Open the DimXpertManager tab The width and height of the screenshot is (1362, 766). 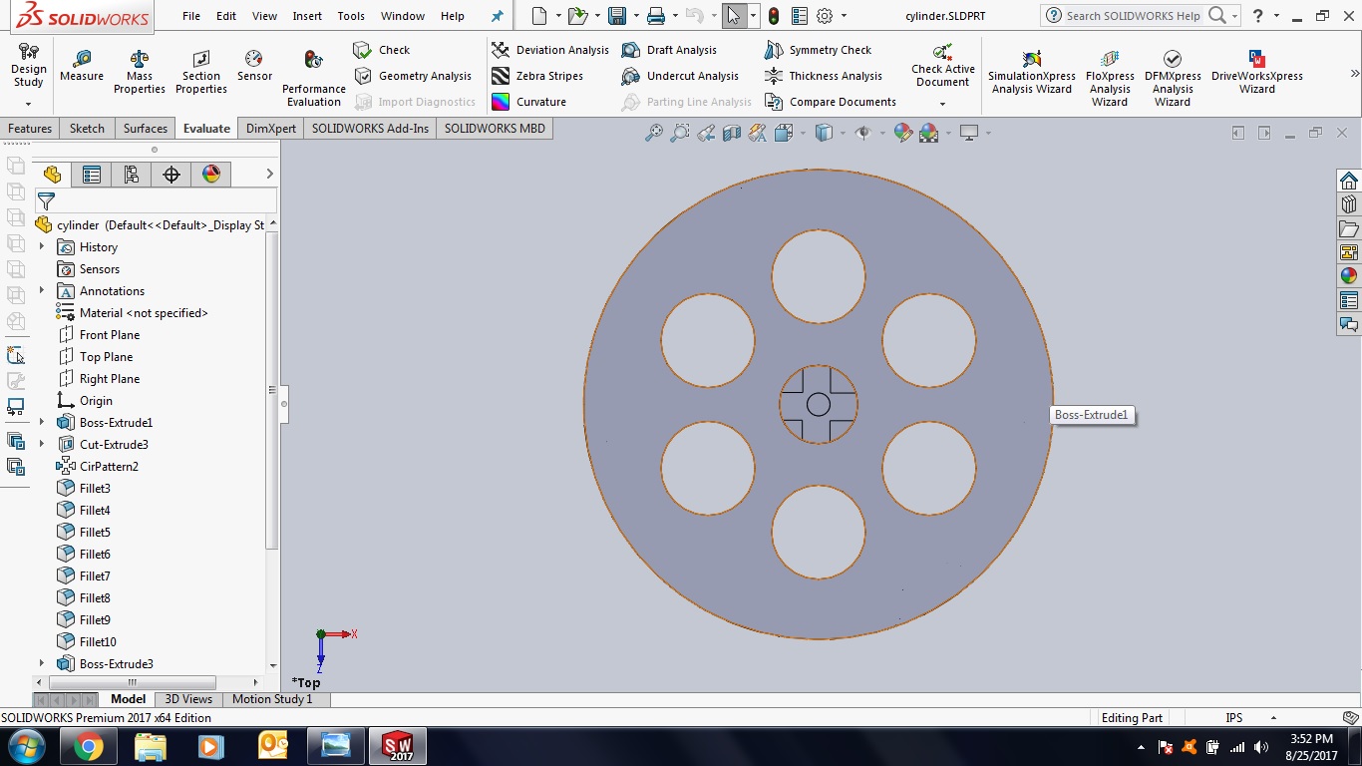tap(171, 175)
